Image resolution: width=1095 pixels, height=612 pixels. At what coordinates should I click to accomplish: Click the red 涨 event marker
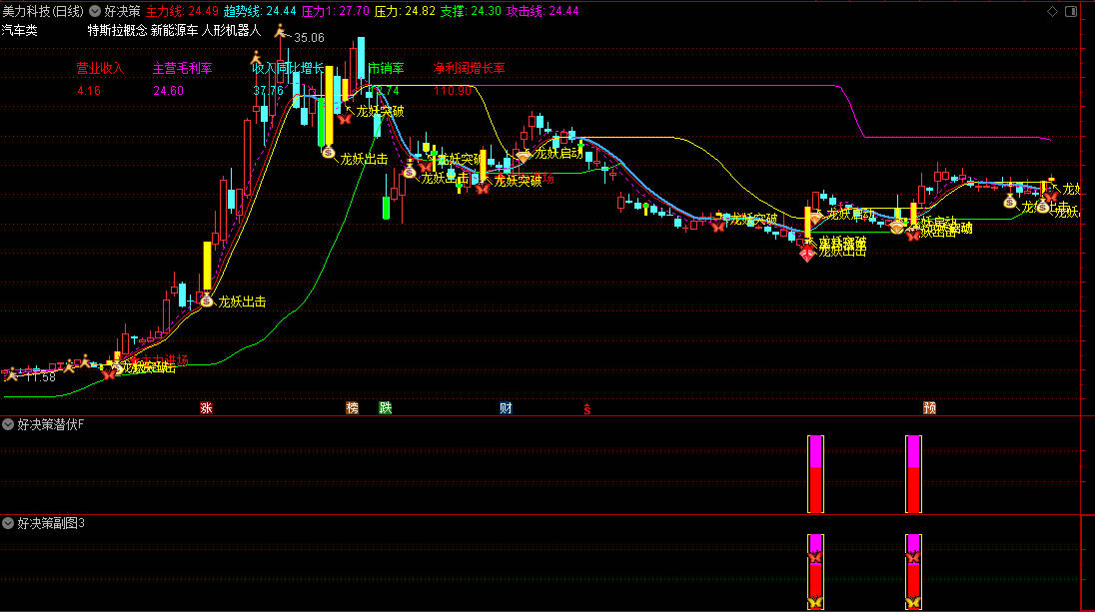pos(206,408)
